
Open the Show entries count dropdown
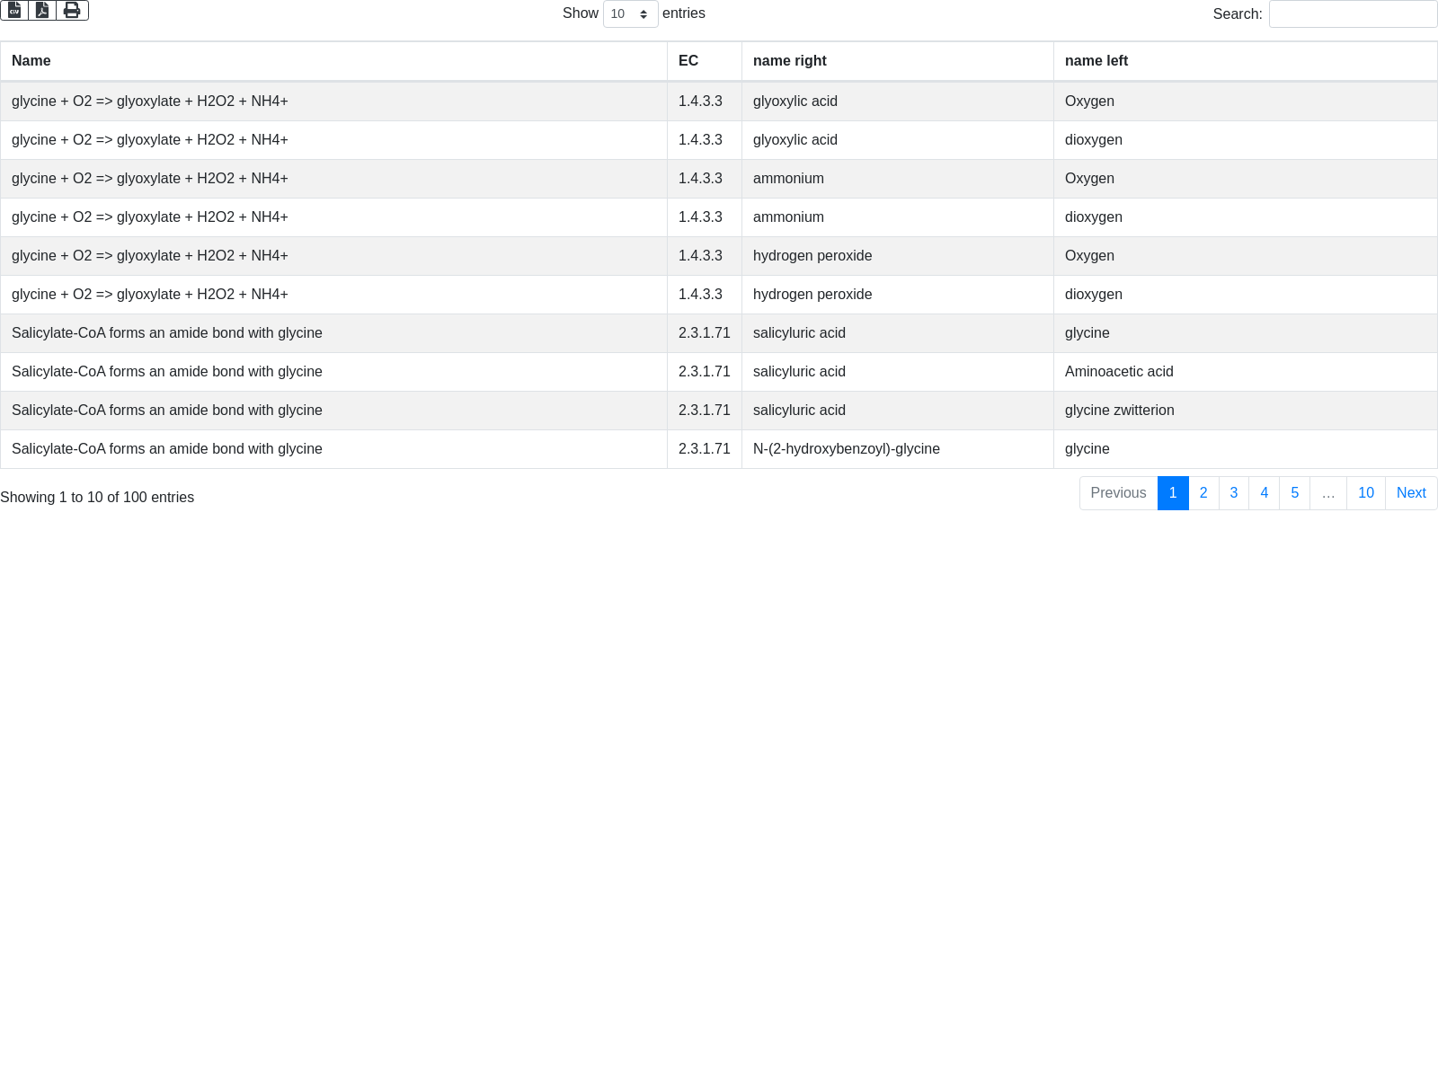click(630, 14)
